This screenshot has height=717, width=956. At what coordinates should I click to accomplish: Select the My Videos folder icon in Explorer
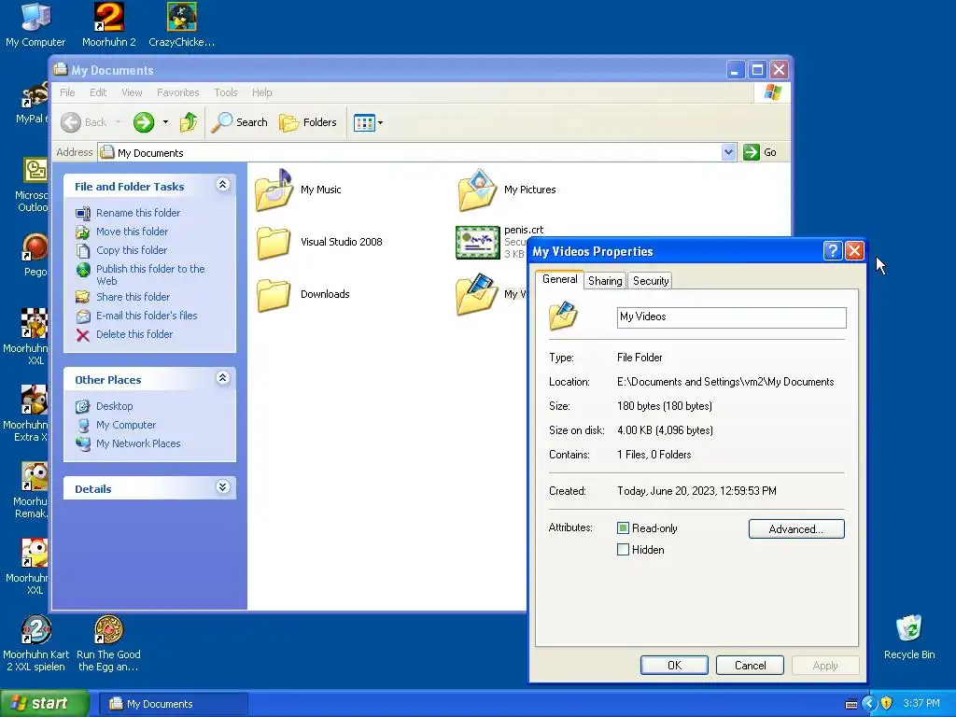coord(477,294)
